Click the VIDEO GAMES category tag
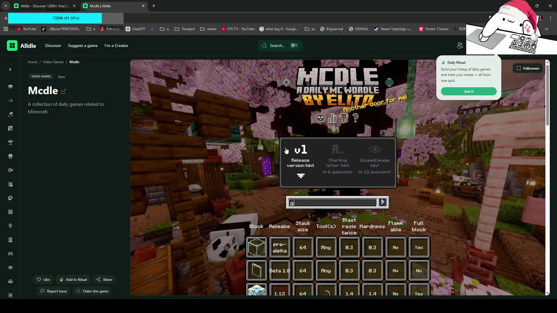Viewport: 557px width, 313px height. (x=41, y=77)
